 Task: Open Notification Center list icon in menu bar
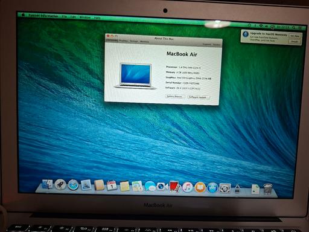[x=300, y=28]
